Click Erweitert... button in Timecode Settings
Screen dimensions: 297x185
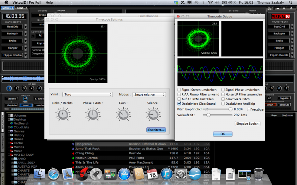click(156, 130)
